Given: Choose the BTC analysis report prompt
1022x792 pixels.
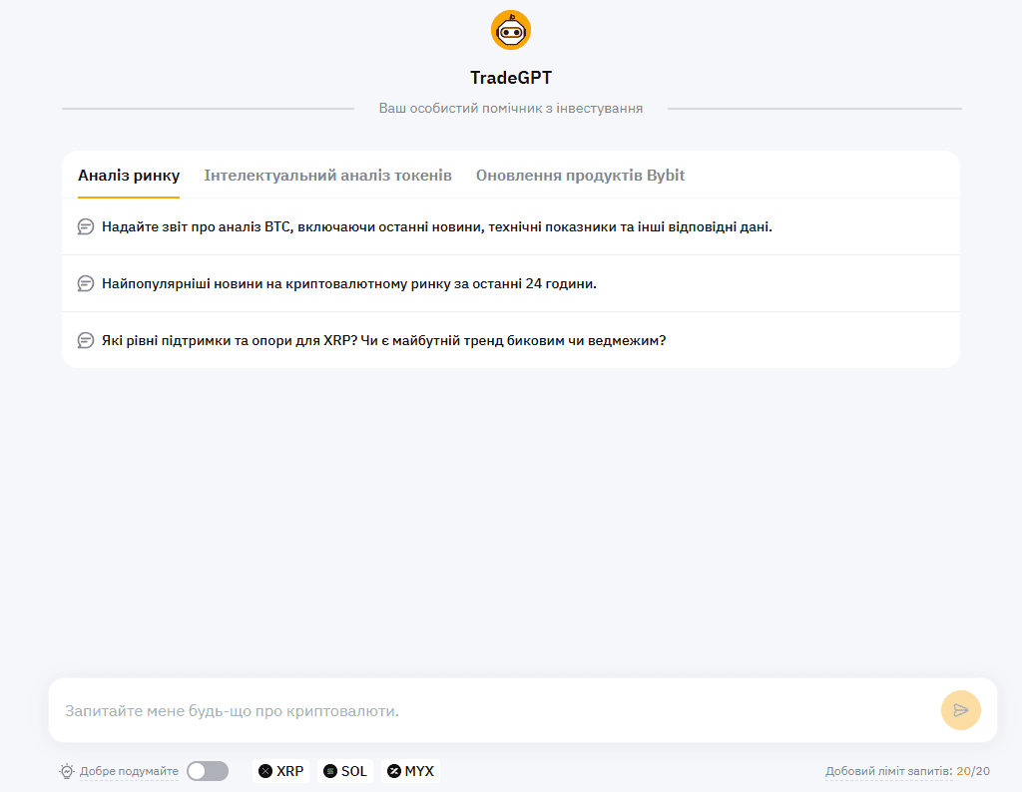Looking at the screenshot, I should (510, 226).
